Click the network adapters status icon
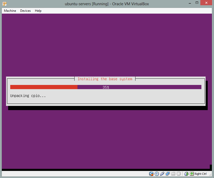This screenshot has height=178, width=214. pyautogui.click(x=168, y=174)
